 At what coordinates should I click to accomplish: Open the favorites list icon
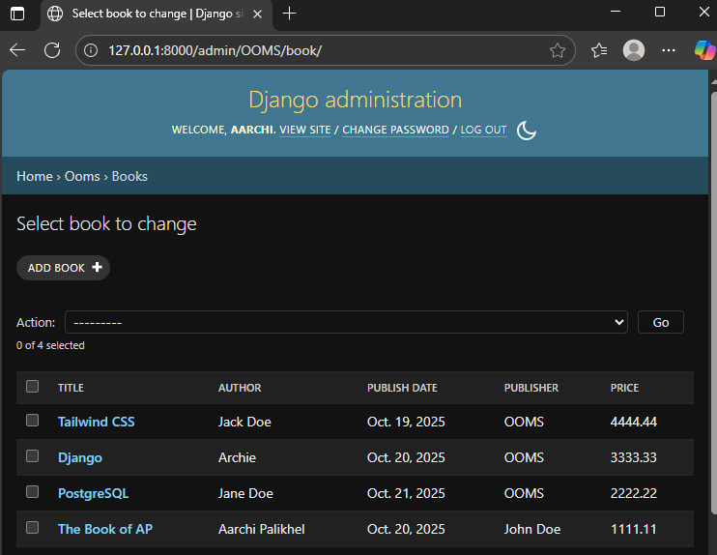coord(599,50)
